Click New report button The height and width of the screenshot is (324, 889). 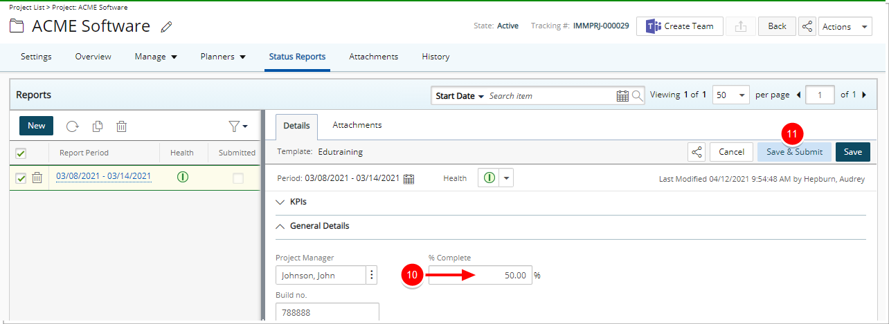(36, 126)
